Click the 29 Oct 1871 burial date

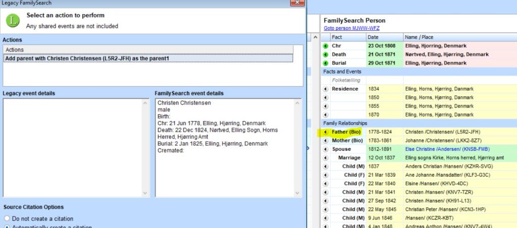(382, 63)
